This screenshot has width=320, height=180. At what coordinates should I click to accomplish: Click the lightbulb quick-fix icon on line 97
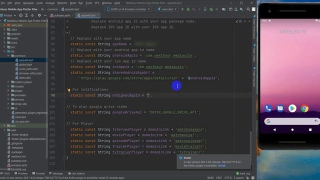click(x=69, y=90)
